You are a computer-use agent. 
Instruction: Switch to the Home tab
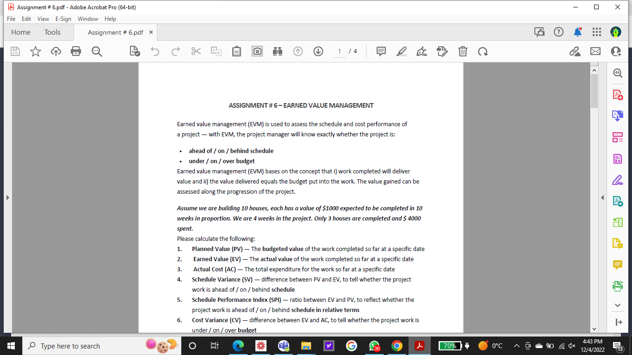coord(20,32)
